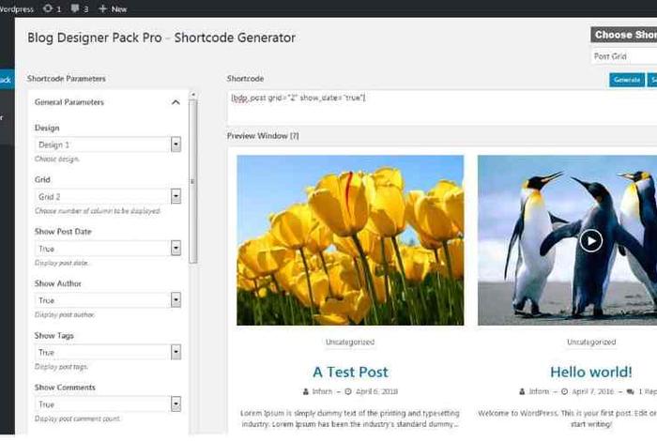
Task: Open the Hello world! title link
Action: [590, 372]
